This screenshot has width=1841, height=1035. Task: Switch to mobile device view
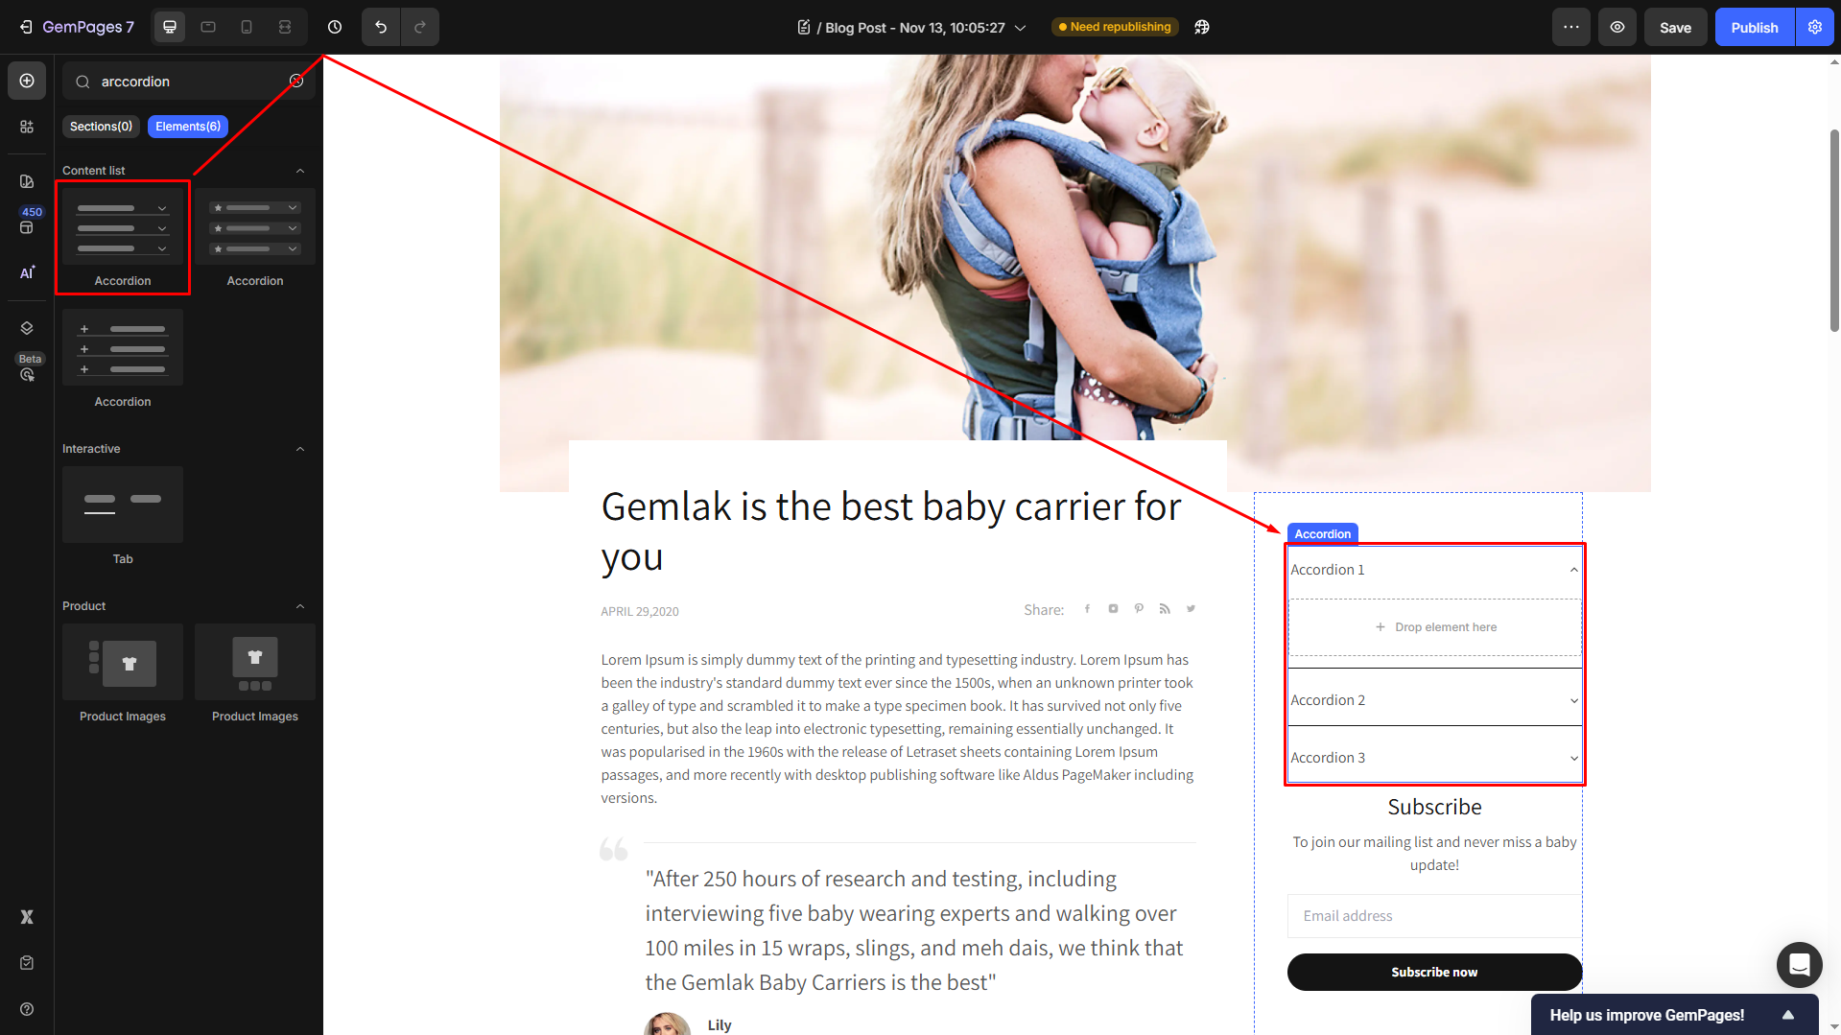(247, 27)
